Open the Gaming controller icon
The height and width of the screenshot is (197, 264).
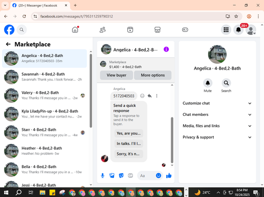point(185,29)
